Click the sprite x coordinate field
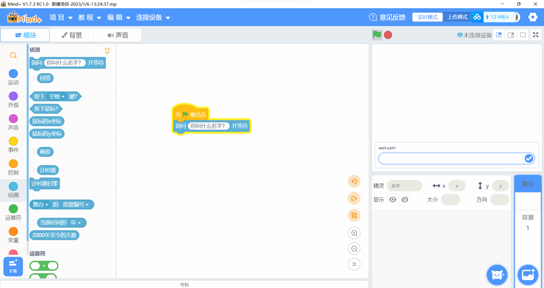The image size is (544, 288). tap(457, 186)
